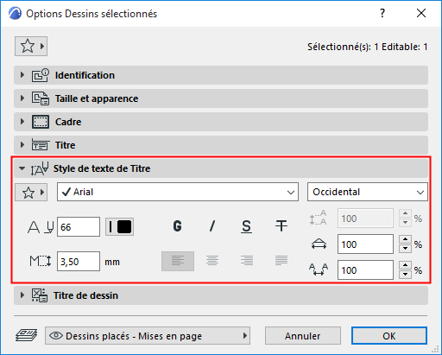Click the 'Sélectionné(s): 1 Editable: 1' text

click(368, 47)
